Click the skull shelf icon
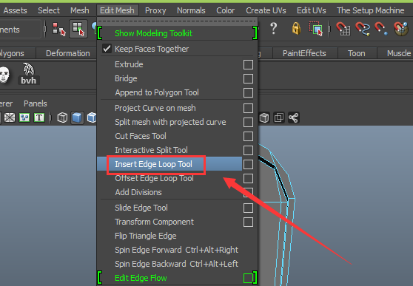The width and height of the screenshot is (413, 286). [4, 75]
